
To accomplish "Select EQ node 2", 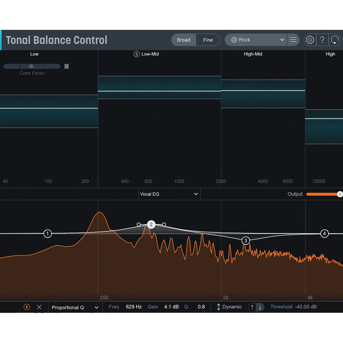I will coord(151,225).
